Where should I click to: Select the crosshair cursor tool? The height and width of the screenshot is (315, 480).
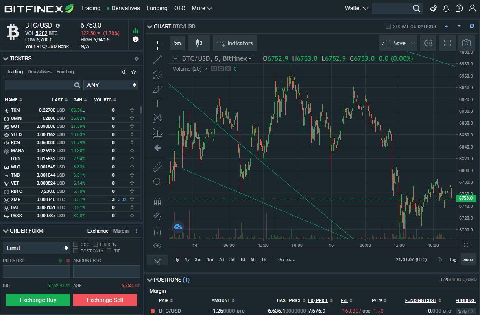coord(157,45)
